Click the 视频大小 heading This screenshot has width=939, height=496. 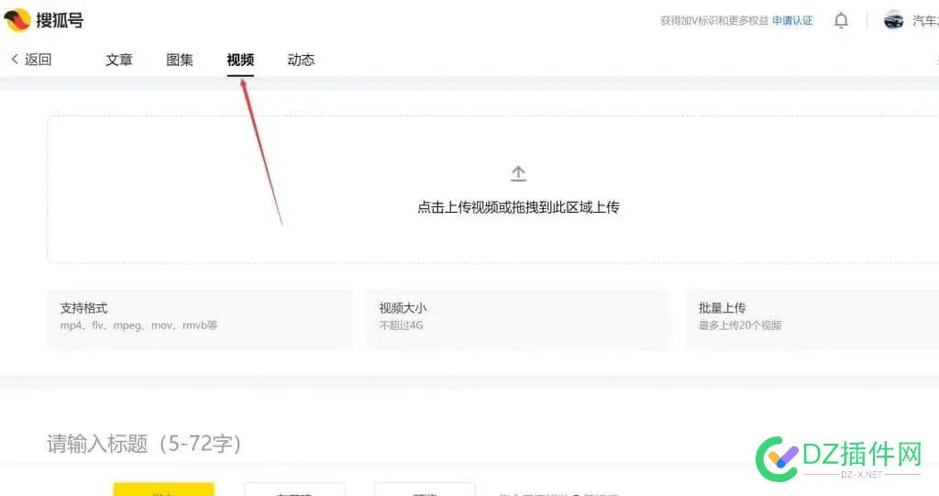403,308
